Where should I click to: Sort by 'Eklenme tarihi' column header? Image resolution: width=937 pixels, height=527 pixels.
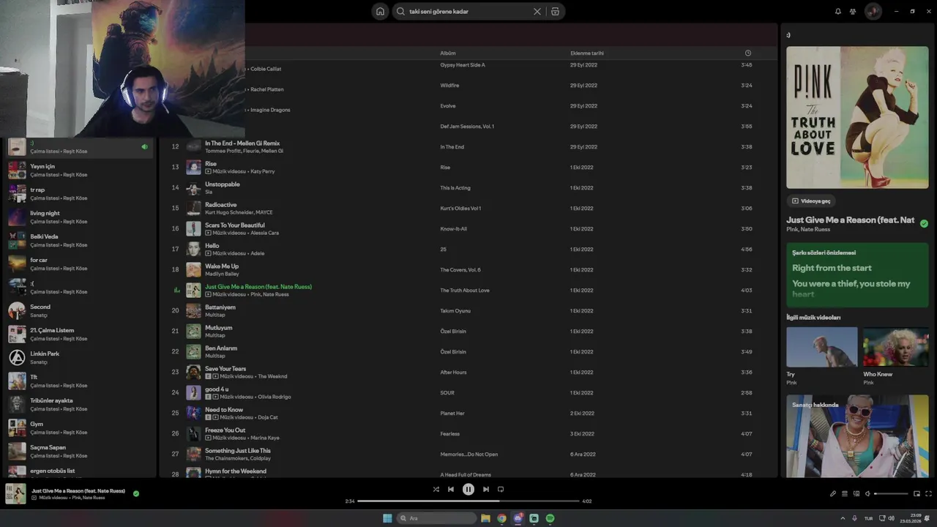[587, 53]
